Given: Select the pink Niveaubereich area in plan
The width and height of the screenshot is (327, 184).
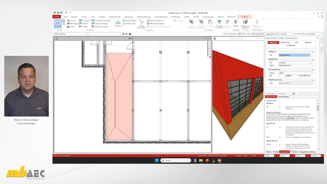Looking at the screenshot, I should [119, 97].
